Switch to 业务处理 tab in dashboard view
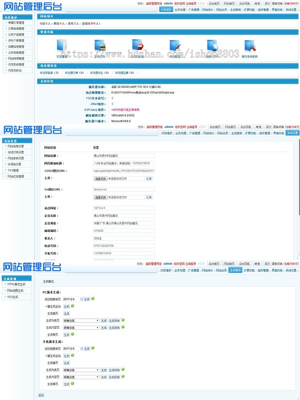The height and width of the screenshot is (400, 300). point(180,10)
